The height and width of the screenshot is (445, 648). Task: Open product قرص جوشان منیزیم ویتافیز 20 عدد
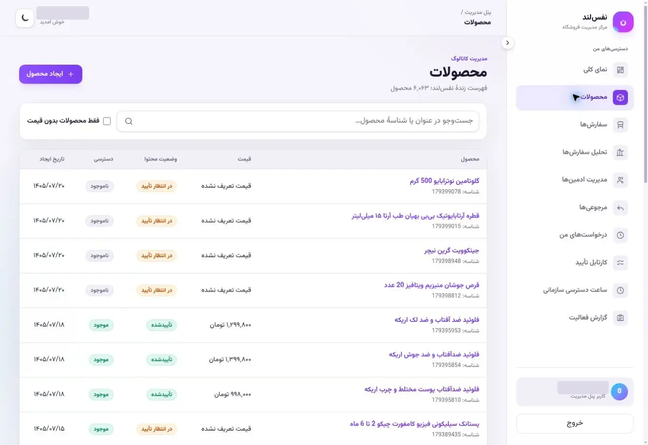click(432, 285)
